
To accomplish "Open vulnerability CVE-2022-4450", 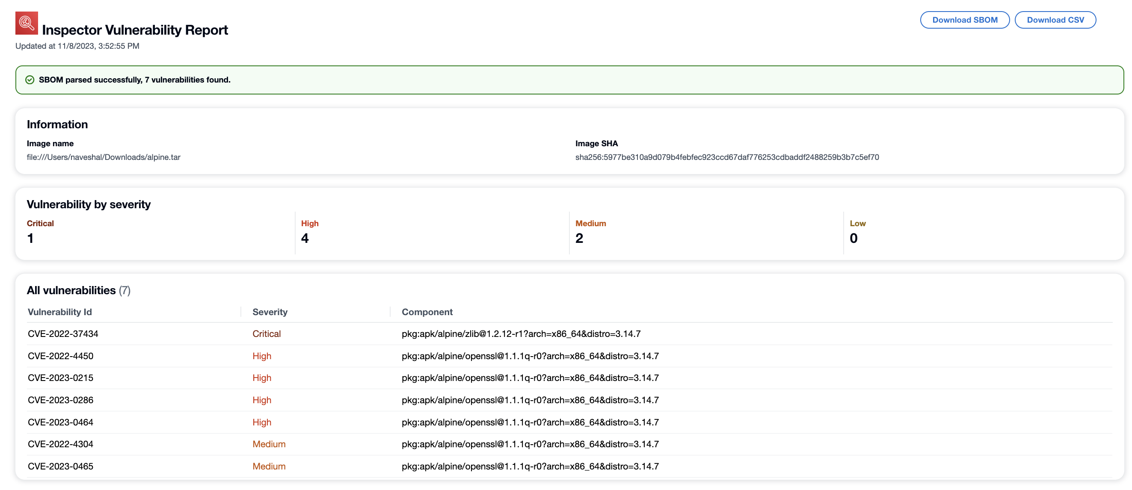I will [x=61, y=356].
